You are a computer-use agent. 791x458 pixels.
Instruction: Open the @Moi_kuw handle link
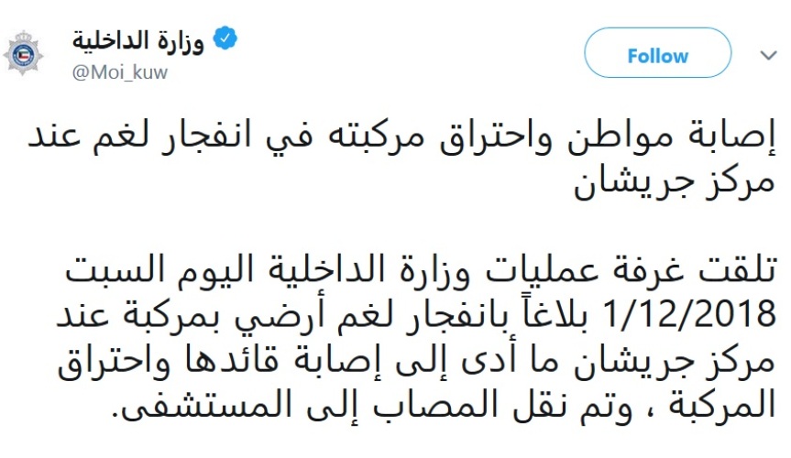[120, 72]
